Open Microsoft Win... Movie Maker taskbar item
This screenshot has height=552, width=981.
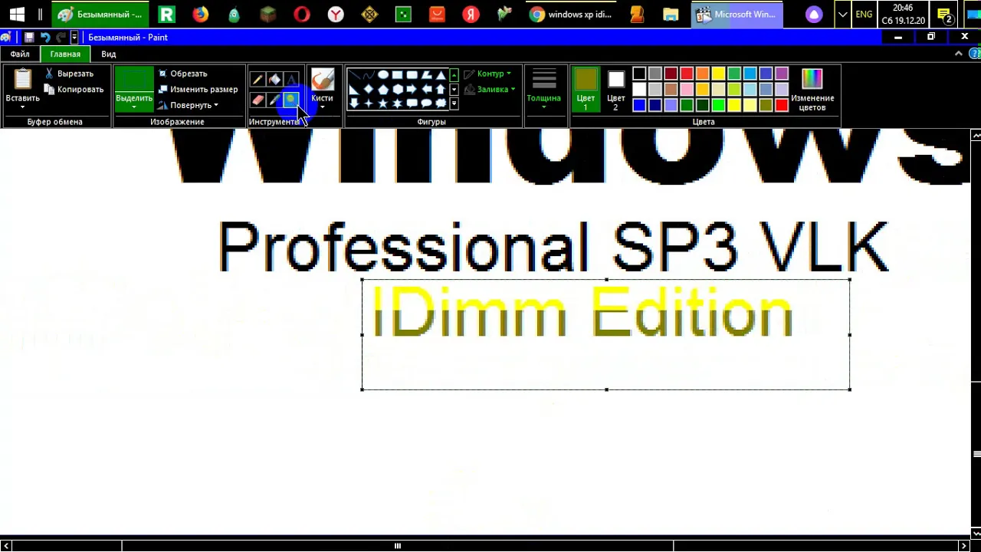(x=737, y=15)
